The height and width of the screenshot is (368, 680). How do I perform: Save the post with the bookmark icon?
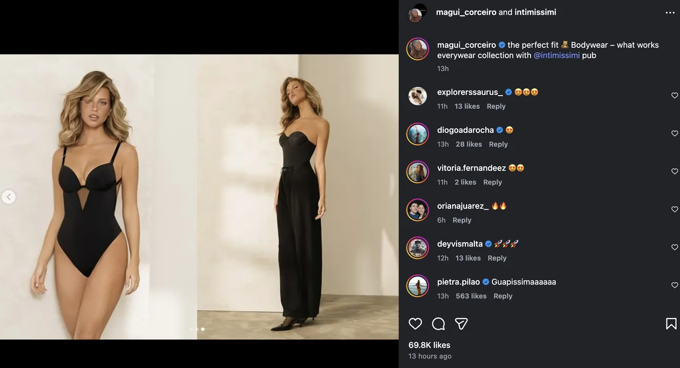(671, 324)
